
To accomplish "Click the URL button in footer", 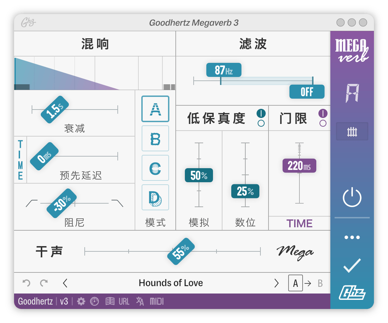I will click(124, 302).
